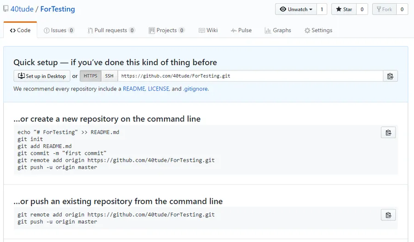Image resolution: width=414 pixels, height=242 pixels.
Task: Copy the quick setup repository URL
Action: (x=390, y=76)
